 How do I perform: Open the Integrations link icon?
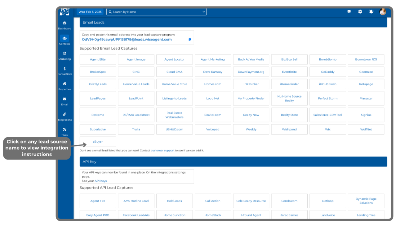[64, 114]
